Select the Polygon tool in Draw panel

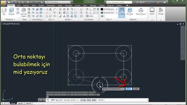[x=47, y=16]
